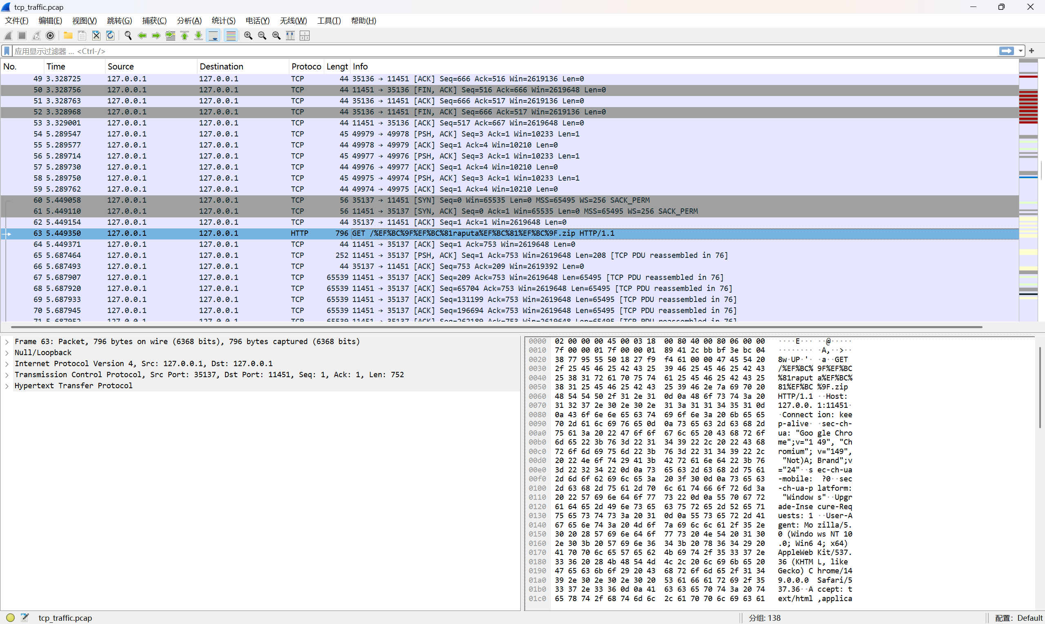Open the 捕获(C) menu

pyautogui.click(x=154, y=20)
